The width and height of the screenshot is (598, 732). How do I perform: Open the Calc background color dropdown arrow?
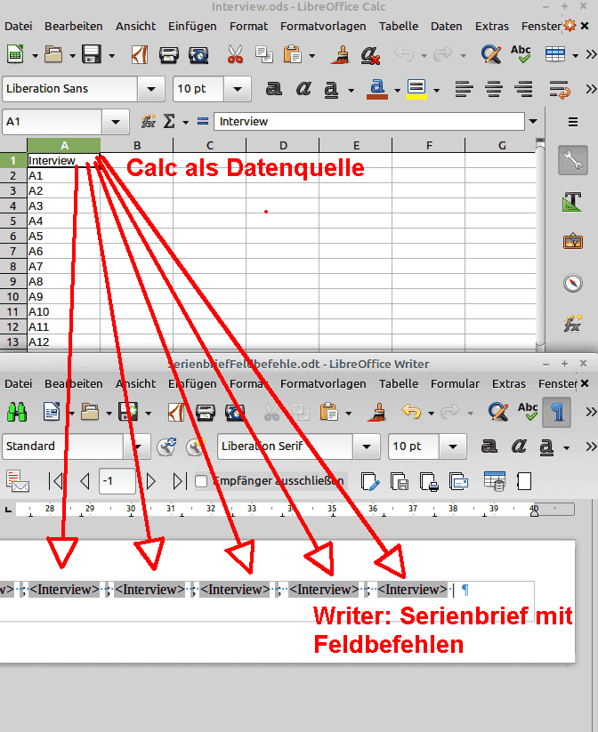[436, 90]
